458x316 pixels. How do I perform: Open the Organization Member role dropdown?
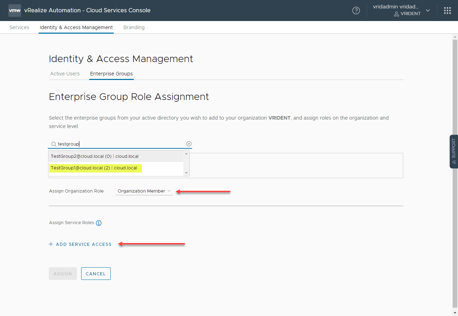coord(144,191)
